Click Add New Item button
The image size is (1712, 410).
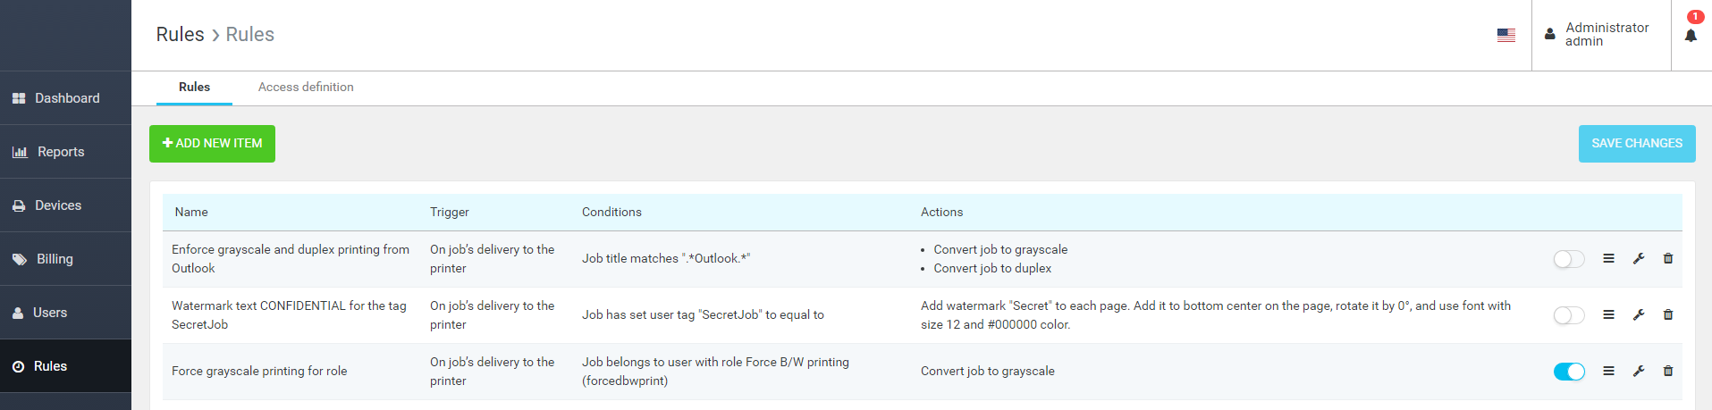click(x=212, y=144)
